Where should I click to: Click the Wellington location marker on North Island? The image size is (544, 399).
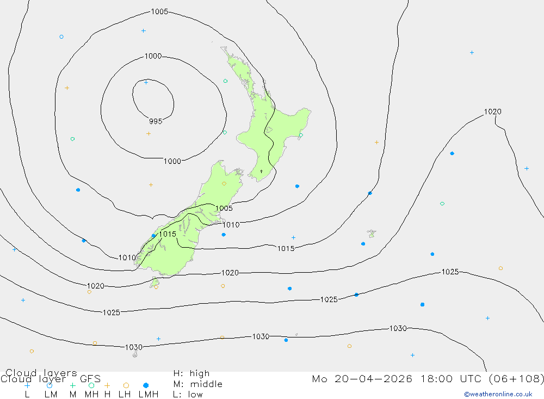click(261, 171)
